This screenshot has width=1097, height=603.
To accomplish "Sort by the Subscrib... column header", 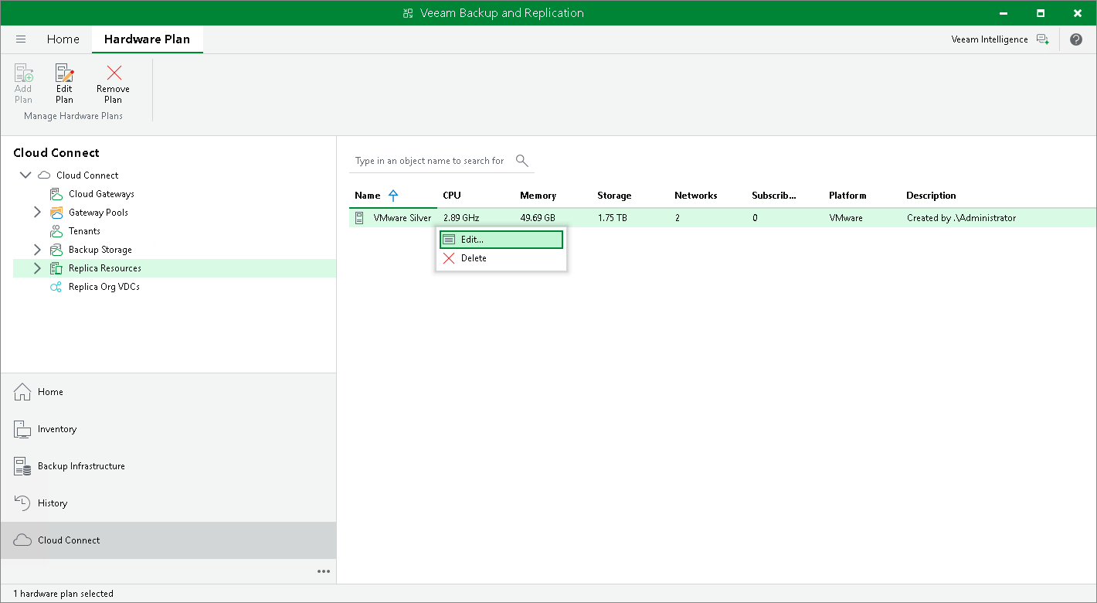I will pyautogui.click(x=774, y=196).
